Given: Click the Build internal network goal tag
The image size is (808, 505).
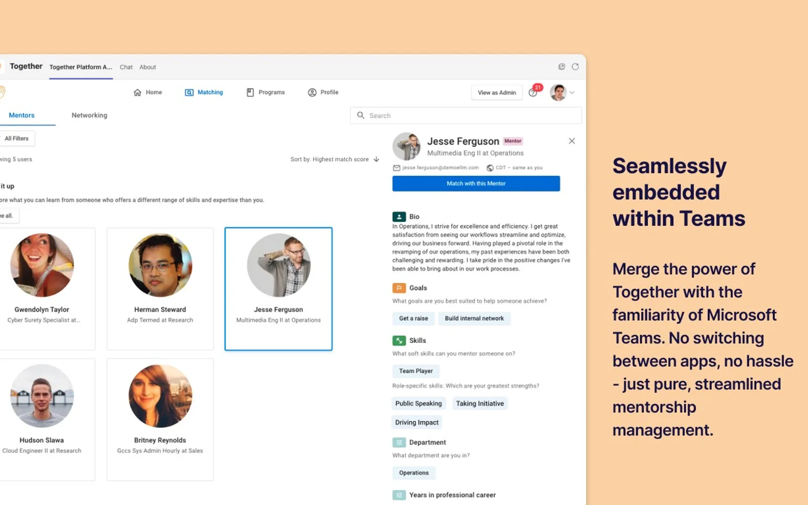Looking at the screenshot, I should (474, 319).
